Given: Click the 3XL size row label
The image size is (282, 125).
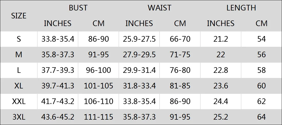Looking at the screenshot, I should coord(19,117).
